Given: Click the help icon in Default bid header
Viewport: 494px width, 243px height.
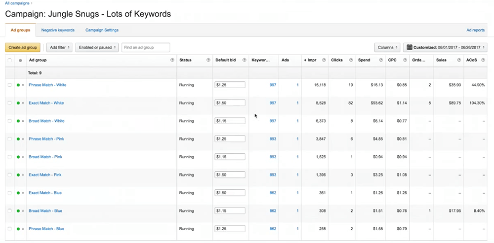Looking at the screenshot, I should [245, 60].
